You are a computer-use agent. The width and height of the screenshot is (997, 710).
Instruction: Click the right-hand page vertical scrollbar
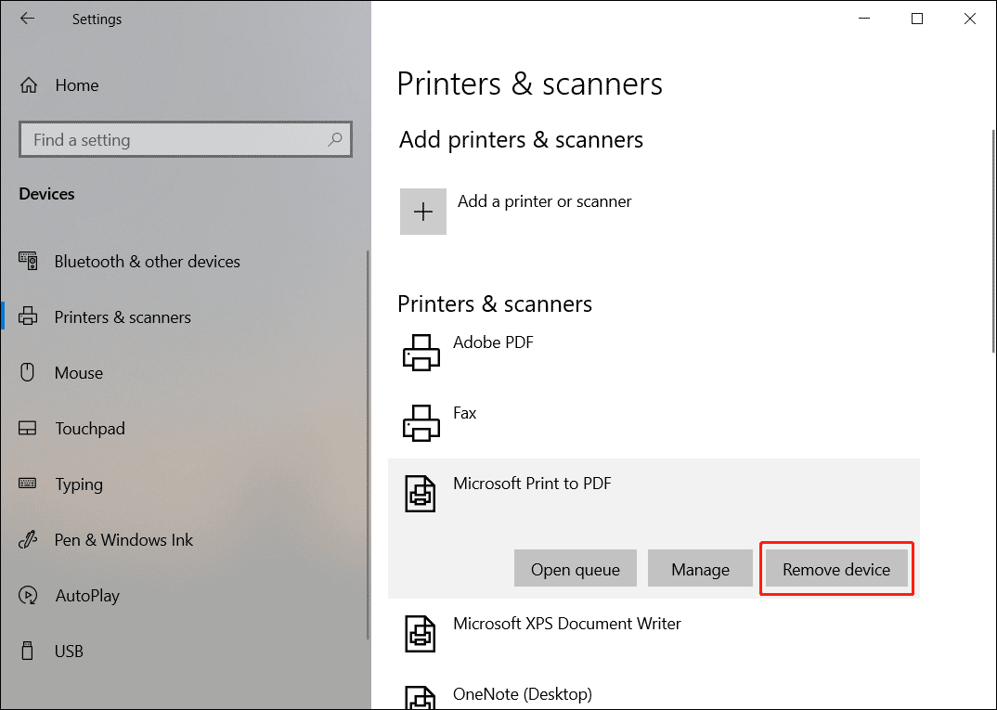(x=993, y=241)
